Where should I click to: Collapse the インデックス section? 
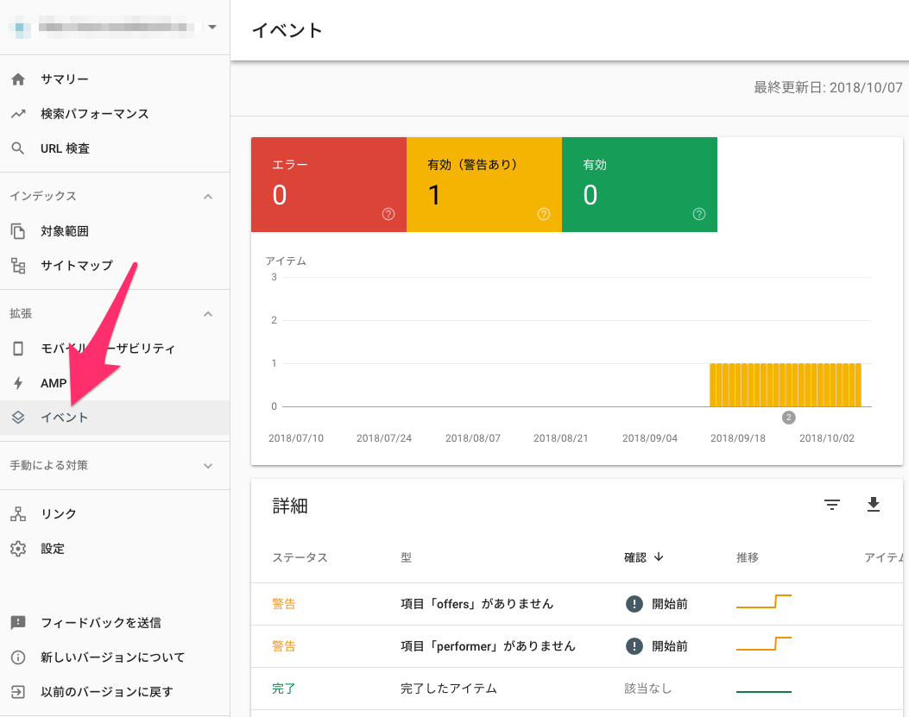pyautogui.click(x=207, y=197)
